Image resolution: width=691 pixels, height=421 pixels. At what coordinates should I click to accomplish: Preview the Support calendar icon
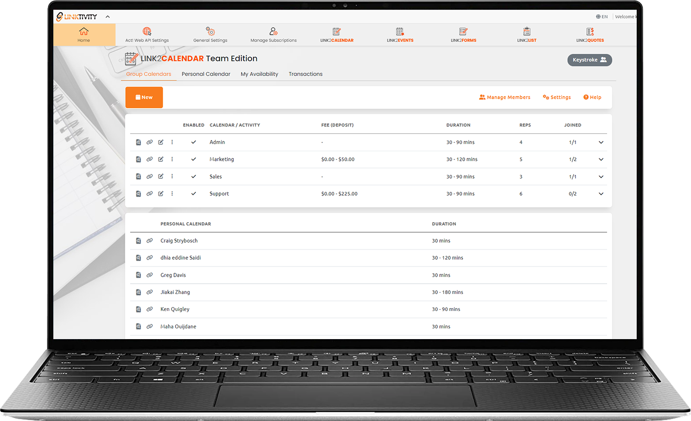pos(138,194)
